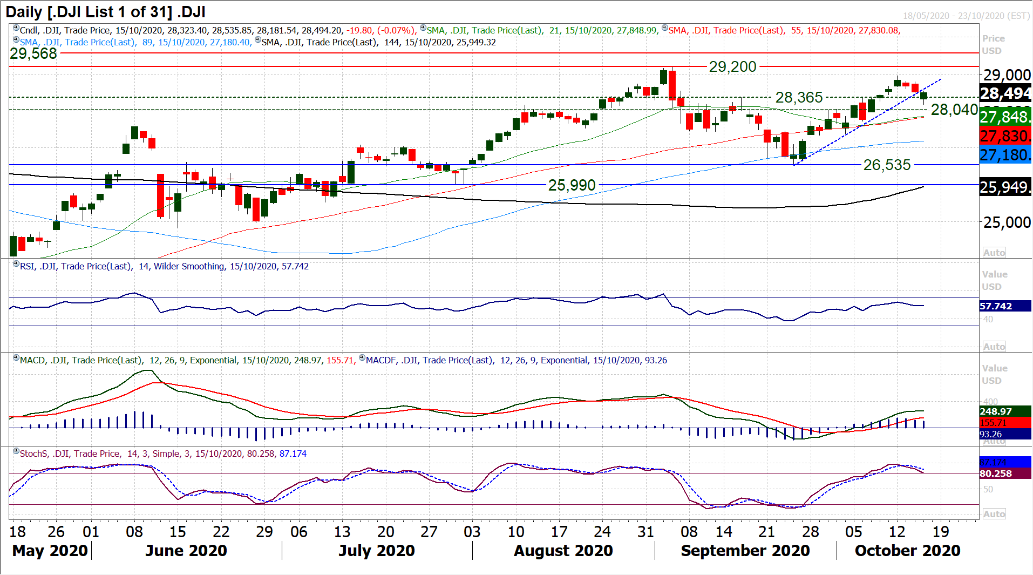Click the 'October 2020' month label
The image size is (1033, 575).
(x=908, y=551)
